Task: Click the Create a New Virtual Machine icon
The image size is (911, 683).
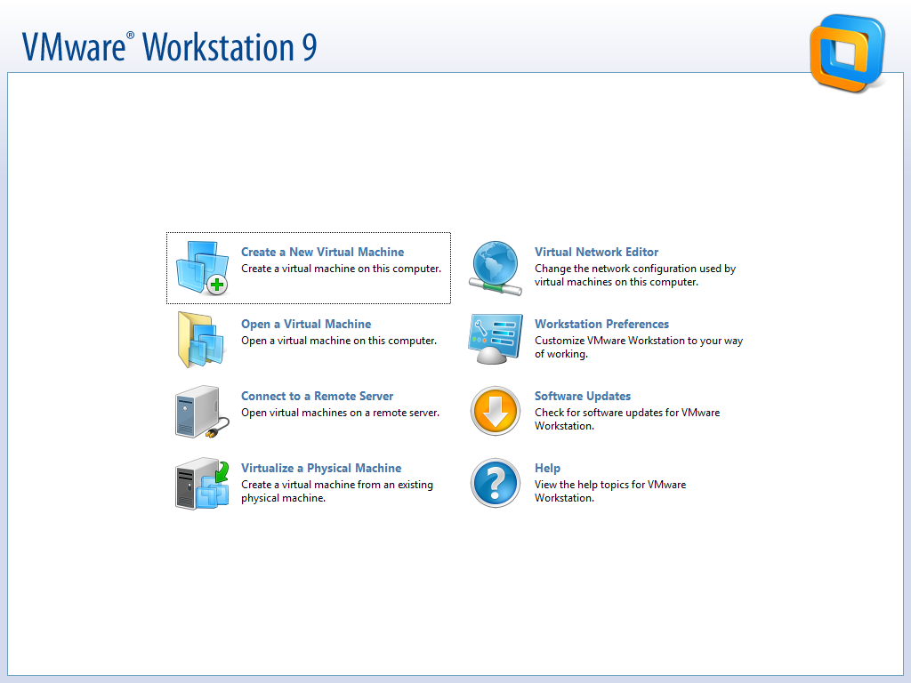Action: 202,268
